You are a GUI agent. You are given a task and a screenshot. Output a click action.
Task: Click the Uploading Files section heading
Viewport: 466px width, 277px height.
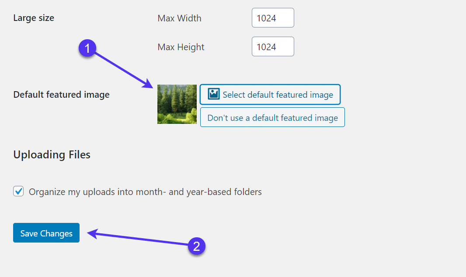pos(52,154)
